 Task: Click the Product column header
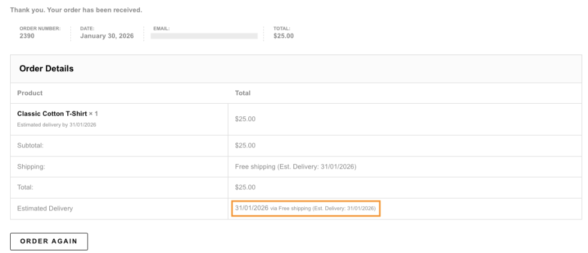[30, 94]
